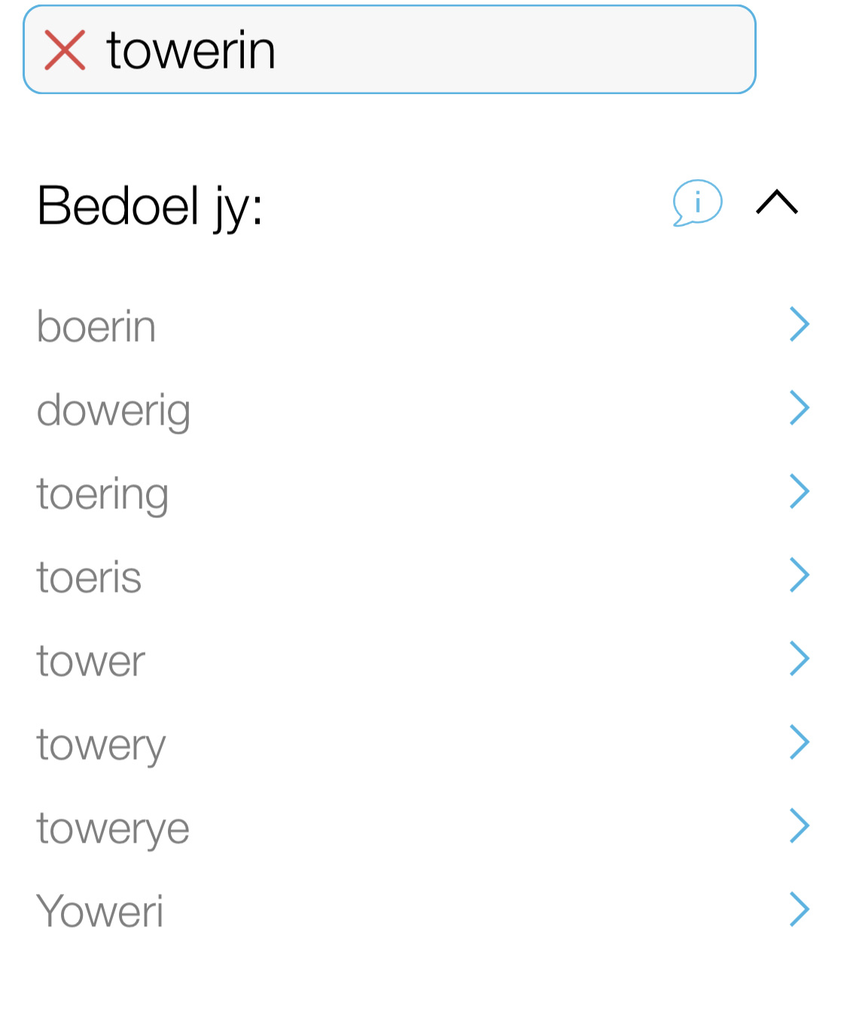The image size is (847, 1028).
Task: Select the suggestion "towerye"
Action: (x=113, y=828)
